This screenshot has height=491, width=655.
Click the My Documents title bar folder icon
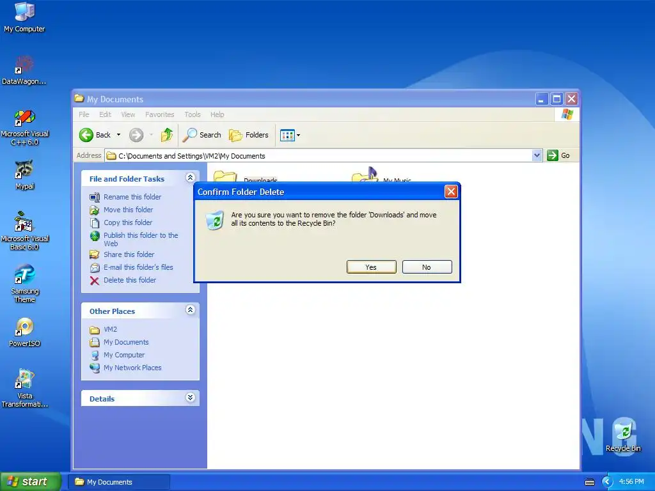coord(79,98)
